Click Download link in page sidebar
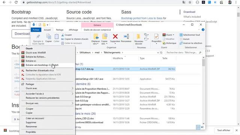This screenshot has width=240, height=135. tap(189, 12)
